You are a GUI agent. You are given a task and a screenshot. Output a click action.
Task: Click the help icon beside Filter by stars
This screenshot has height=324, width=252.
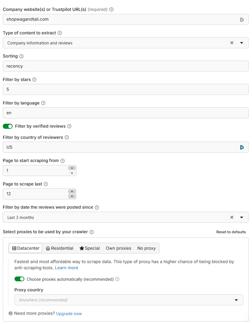click(34, 80)
